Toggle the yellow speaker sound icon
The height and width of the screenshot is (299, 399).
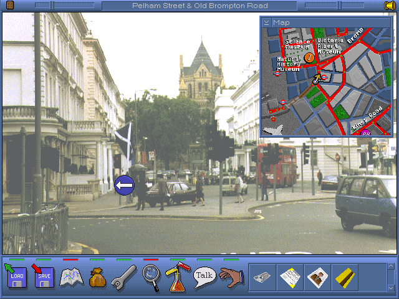coord(390,6)
